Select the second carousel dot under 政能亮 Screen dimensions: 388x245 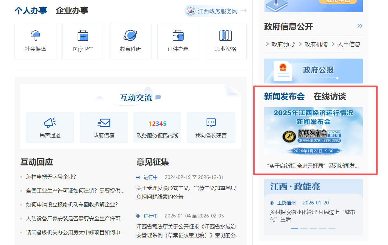[304, 228]
